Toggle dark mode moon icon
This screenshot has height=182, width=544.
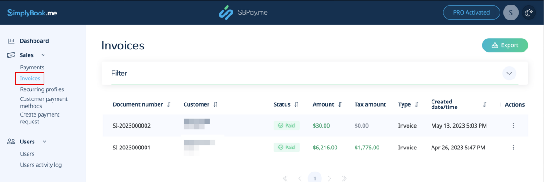click(528, 13)
